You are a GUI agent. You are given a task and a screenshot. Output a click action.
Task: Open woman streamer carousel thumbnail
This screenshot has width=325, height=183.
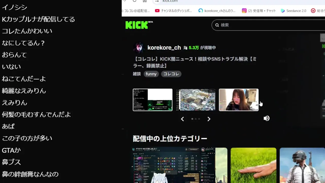coord(239,100)
